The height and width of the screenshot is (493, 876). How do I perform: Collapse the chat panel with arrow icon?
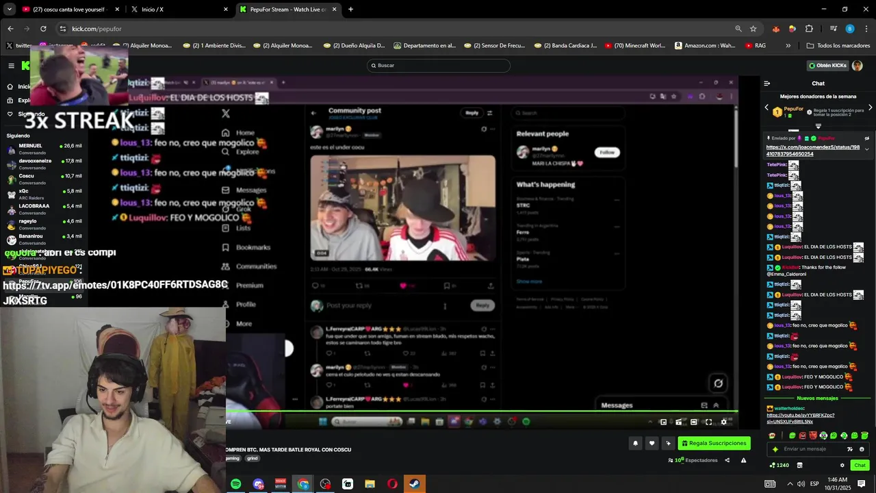click(x=767, y=84)
